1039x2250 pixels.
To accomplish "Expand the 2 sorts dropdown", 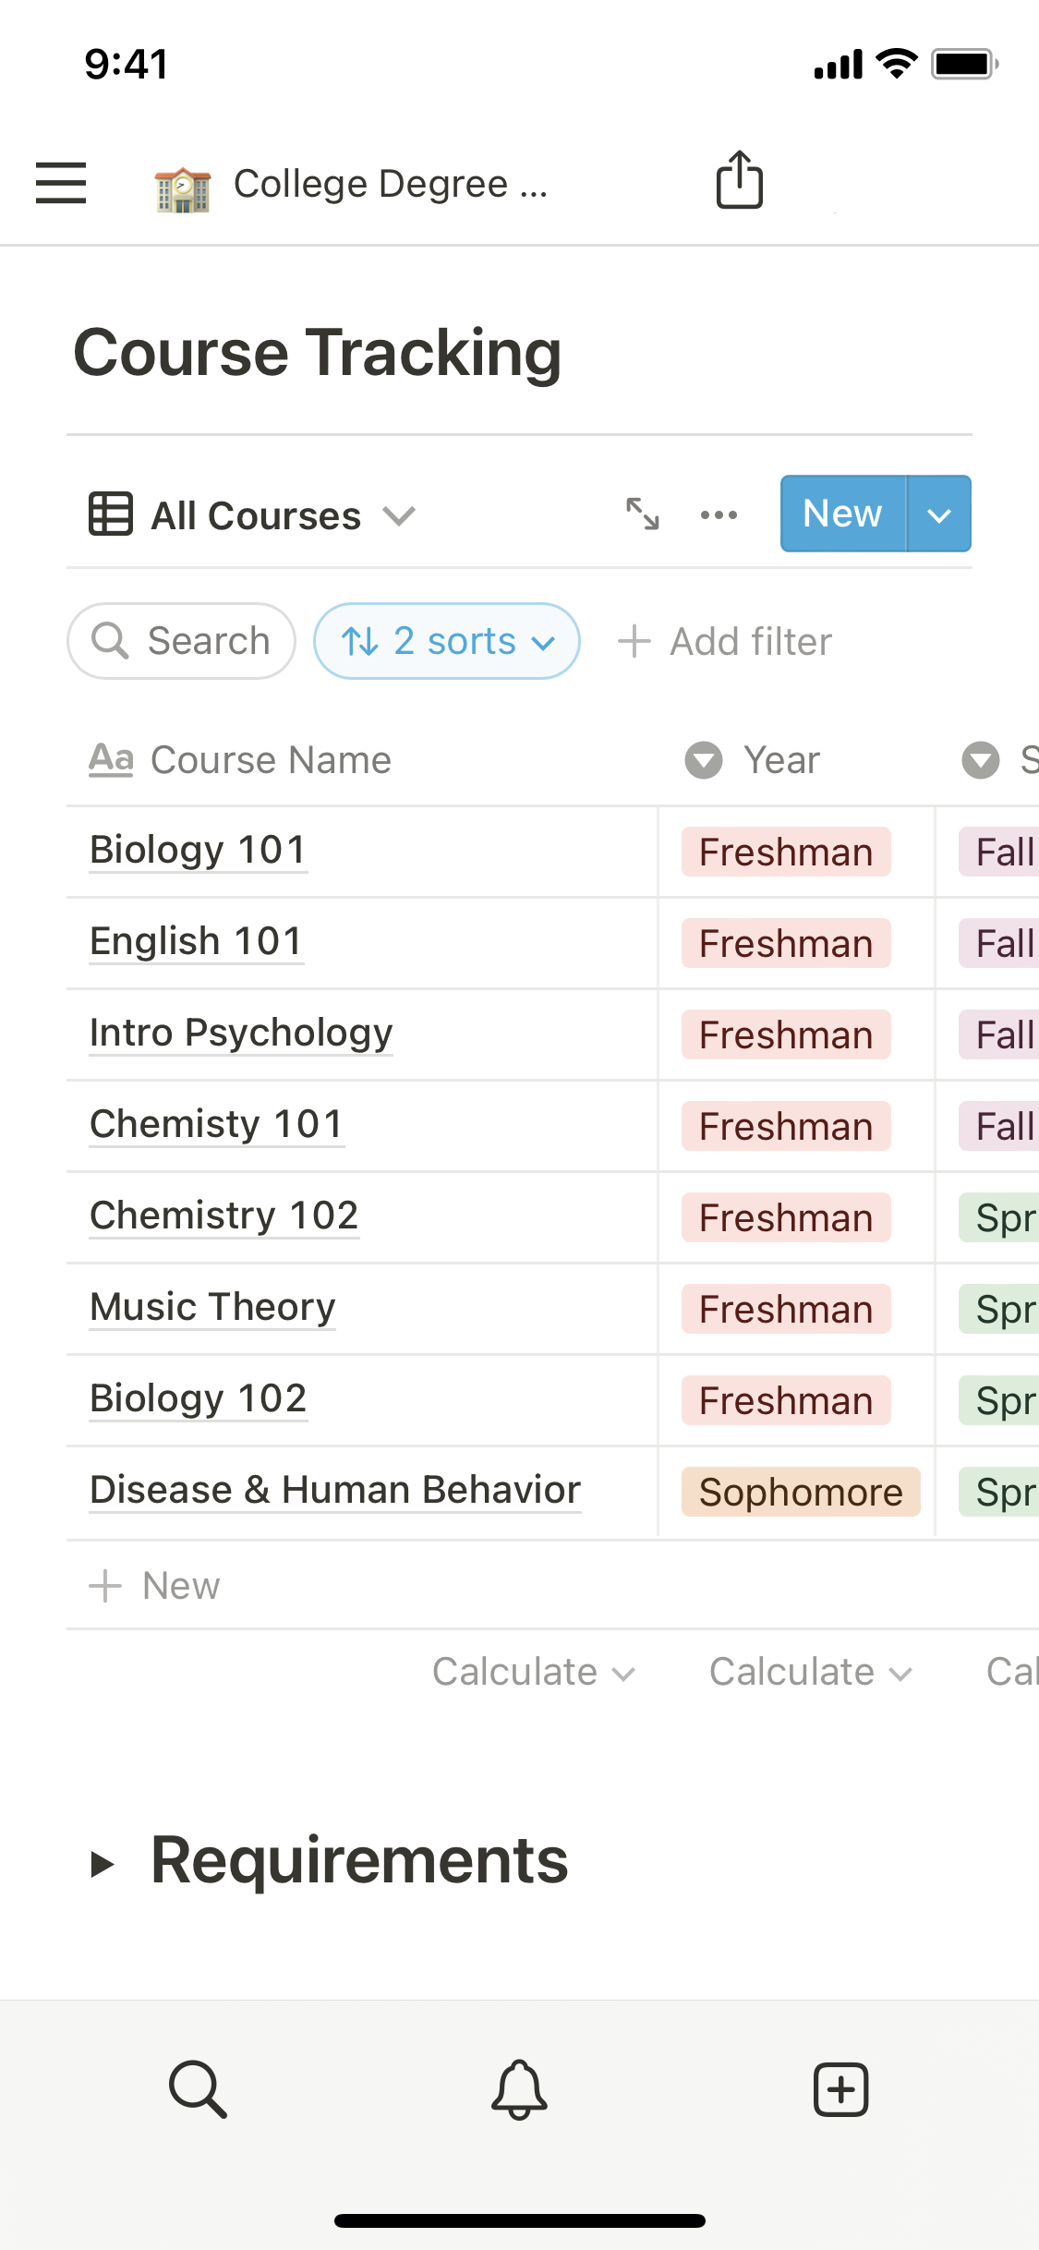I will pos(447,641).
